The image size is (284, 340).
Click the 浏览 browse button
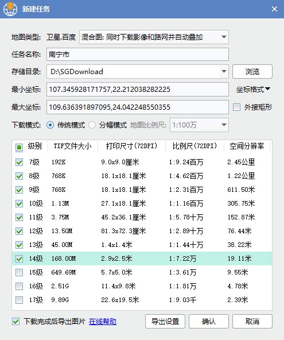point(252,71)
